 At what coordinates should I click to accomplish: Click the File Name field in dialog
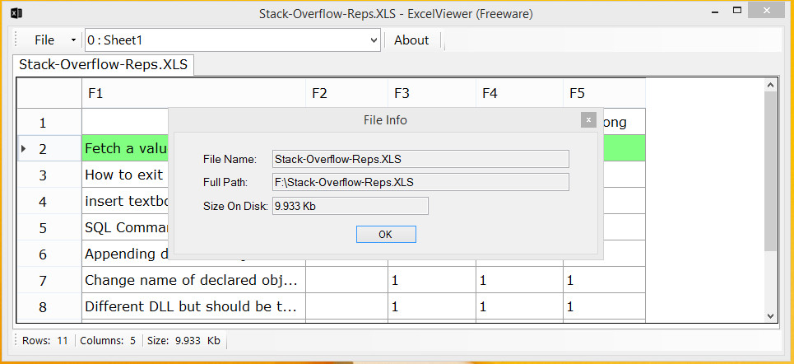(x=420, y=159)
